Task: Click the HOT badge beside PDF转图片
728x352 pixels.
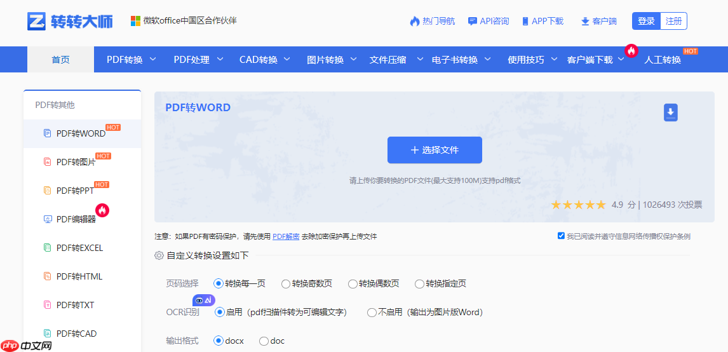Action: 103,156
